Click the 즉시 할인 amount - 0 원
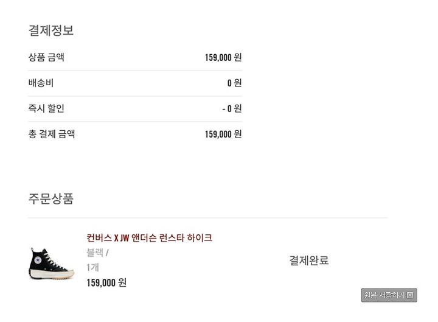Image resolution: width=438 pixels, height=322 pixels. 232,108
